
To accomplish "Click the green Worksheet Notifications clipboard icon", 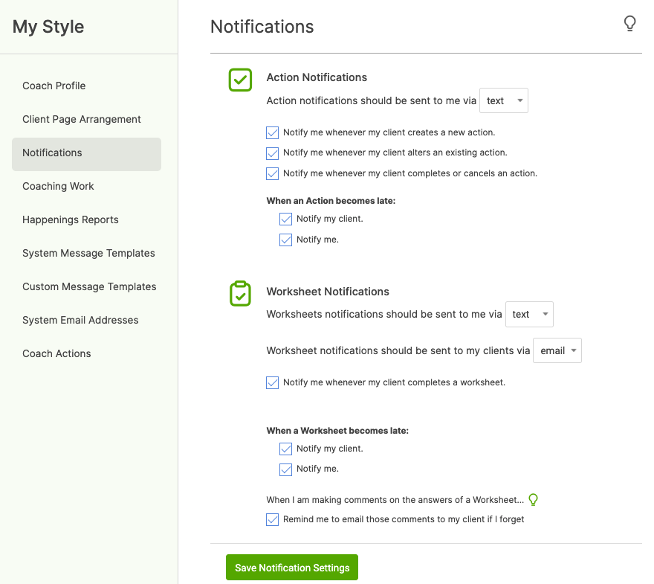I will [x=240, y=294].
